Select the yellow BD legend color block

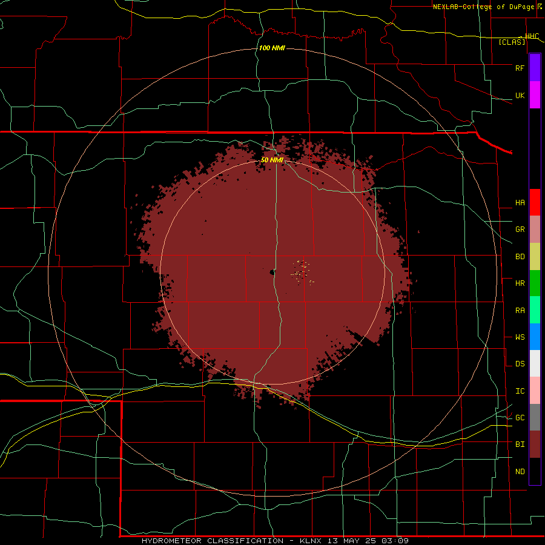point(535,257)
